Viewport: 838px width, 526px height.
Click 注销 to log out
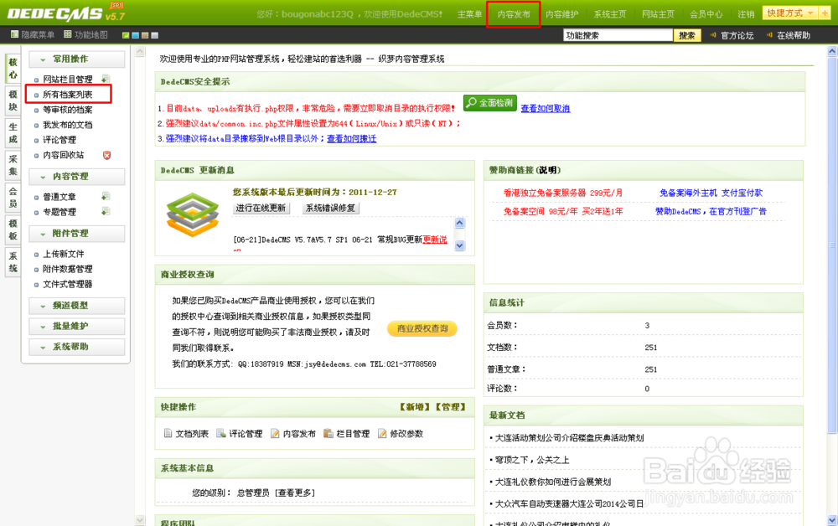coord(746,14)
